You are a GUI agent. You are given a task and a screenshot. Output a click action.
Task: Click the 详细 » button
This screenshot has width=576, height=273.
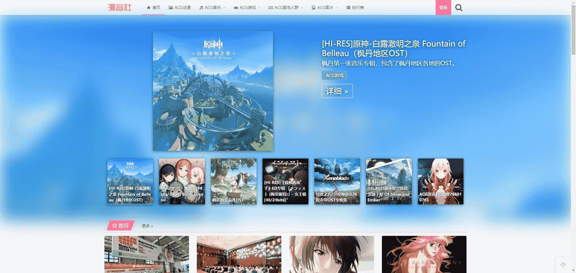click(337, 91)
